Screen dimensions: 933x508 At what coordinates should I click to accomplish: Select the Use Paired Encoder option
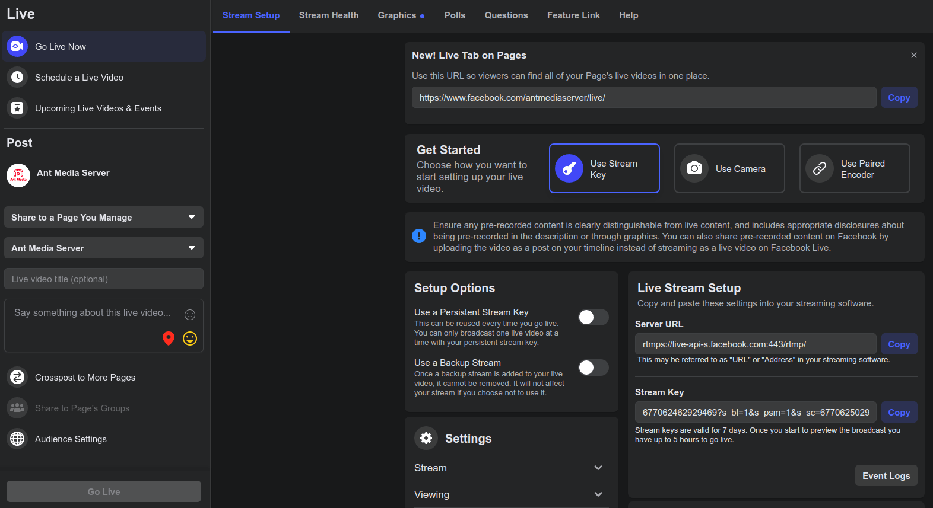click(855, 168)
